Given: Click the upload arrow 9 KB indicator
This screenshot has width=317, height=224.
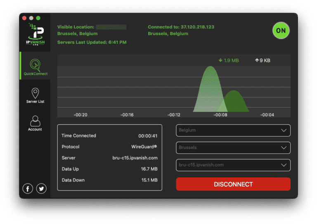Looking at the screenshot, I should click(263, 61).
